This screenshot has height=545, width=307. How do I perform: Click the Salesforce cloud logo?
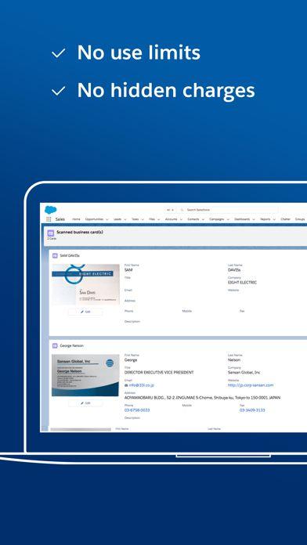click(50, 210)
